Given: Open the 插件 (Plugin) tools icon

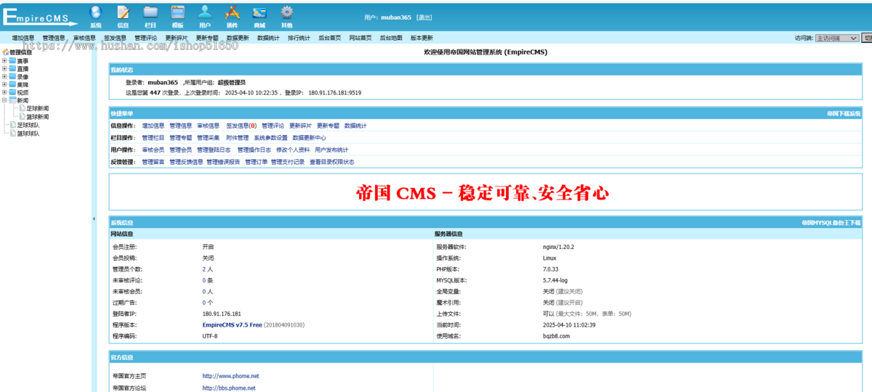Looking at the screenshot, I should [x=232, y=12].
